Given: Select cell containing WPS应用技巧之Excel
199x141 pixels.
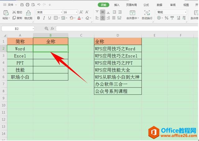Looking at the screenshot, I should pyautogui.click(x=118, y=56).
